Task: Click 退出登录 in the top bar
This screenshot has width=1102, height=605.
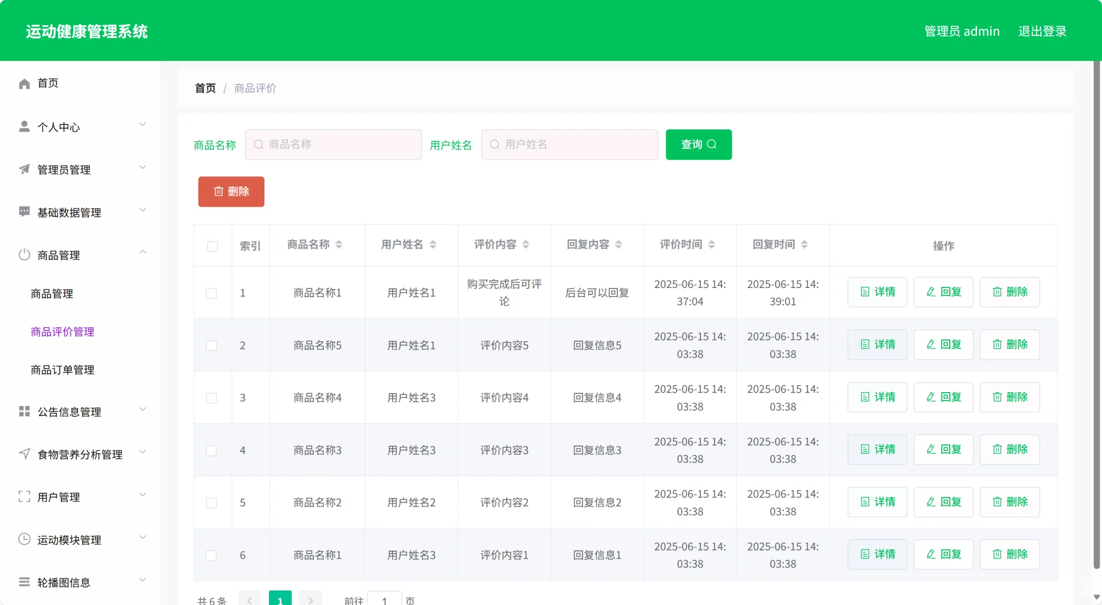Action: click(x=1042, y=31)
